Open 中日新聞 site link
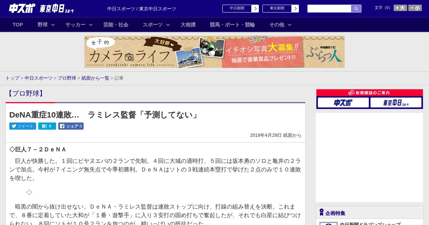 (x=237, y=9)
